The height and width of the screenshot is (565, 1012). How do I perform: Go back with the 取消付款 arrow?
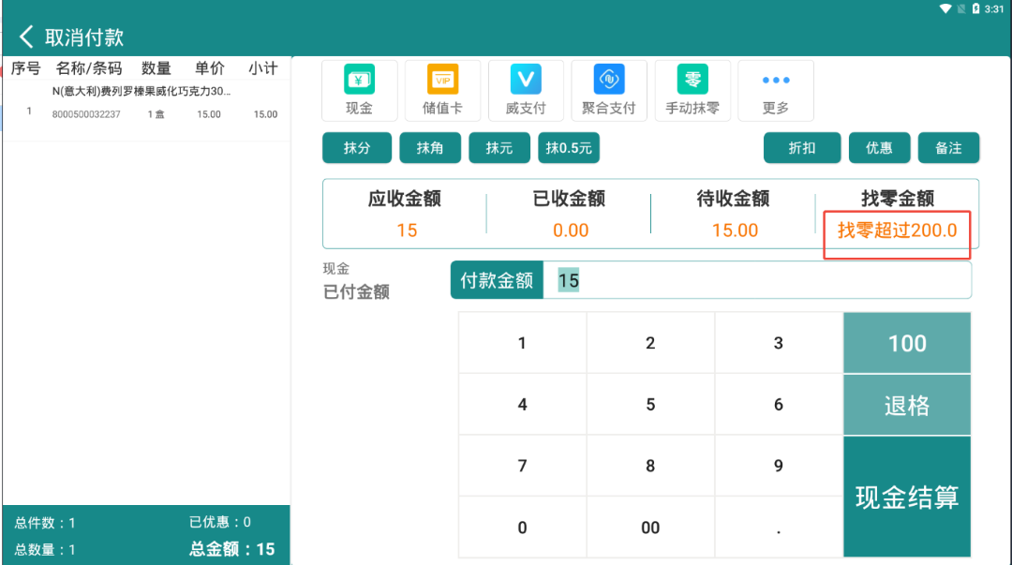pyautogui.click(x=26, y=37)
